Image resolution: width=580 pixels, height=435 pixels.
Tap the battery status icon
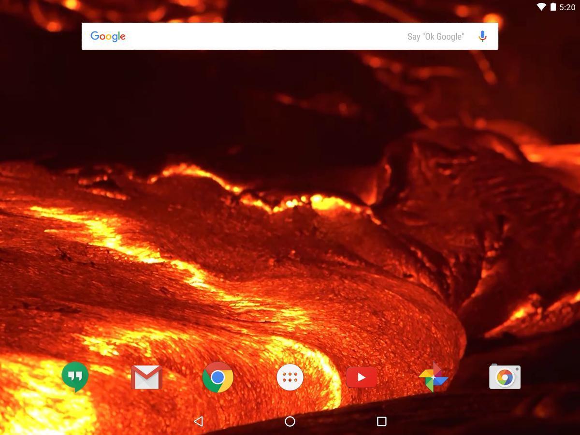pos(553,7)
